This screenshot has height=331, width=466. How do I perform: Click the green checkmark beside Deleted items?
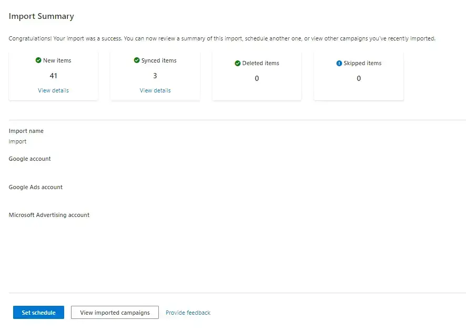tap(238, 63)
